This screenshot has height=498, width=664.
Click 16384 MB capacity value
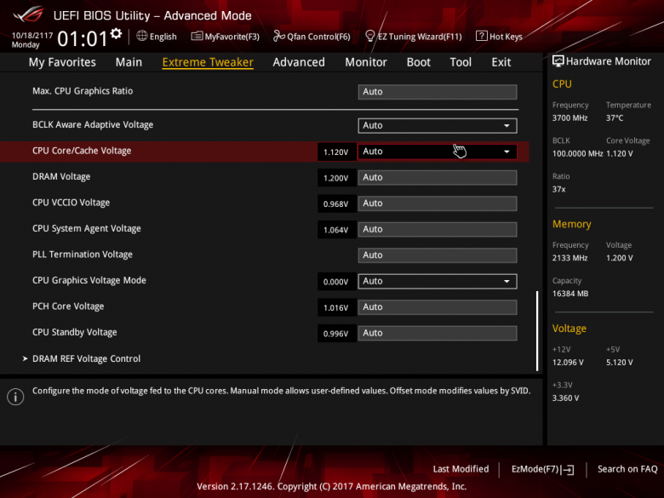click(x=570, y=293)
